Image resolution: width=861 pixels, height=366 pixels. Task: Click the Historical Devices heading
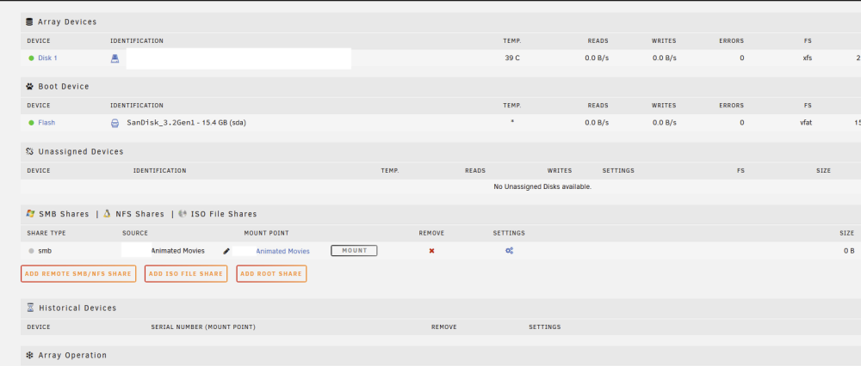coord(77,308)
